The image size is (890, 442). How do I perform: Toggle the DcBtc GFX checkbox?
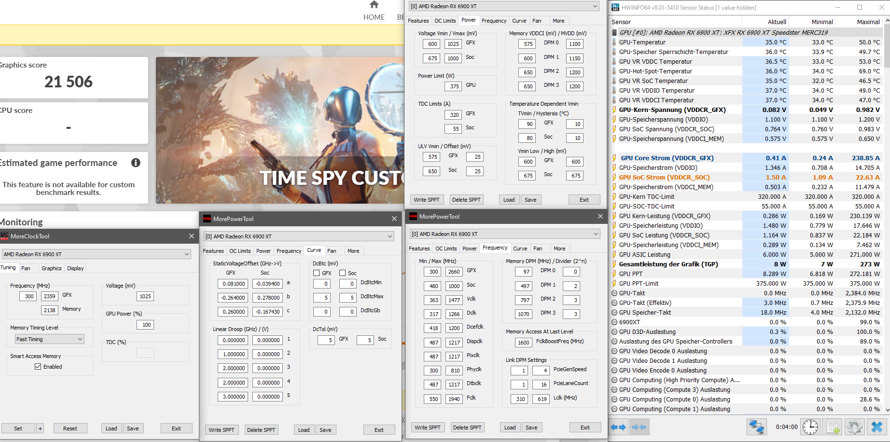coord(317,273)
